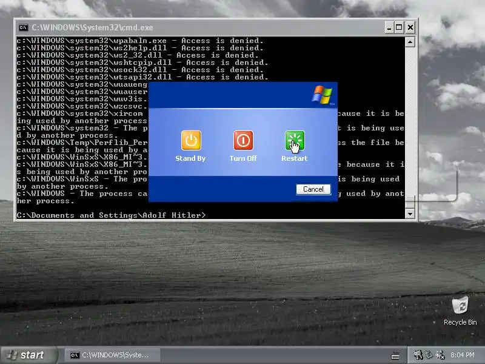
Task: Maximize the cmd.exe window
Action: coord(399,27)
